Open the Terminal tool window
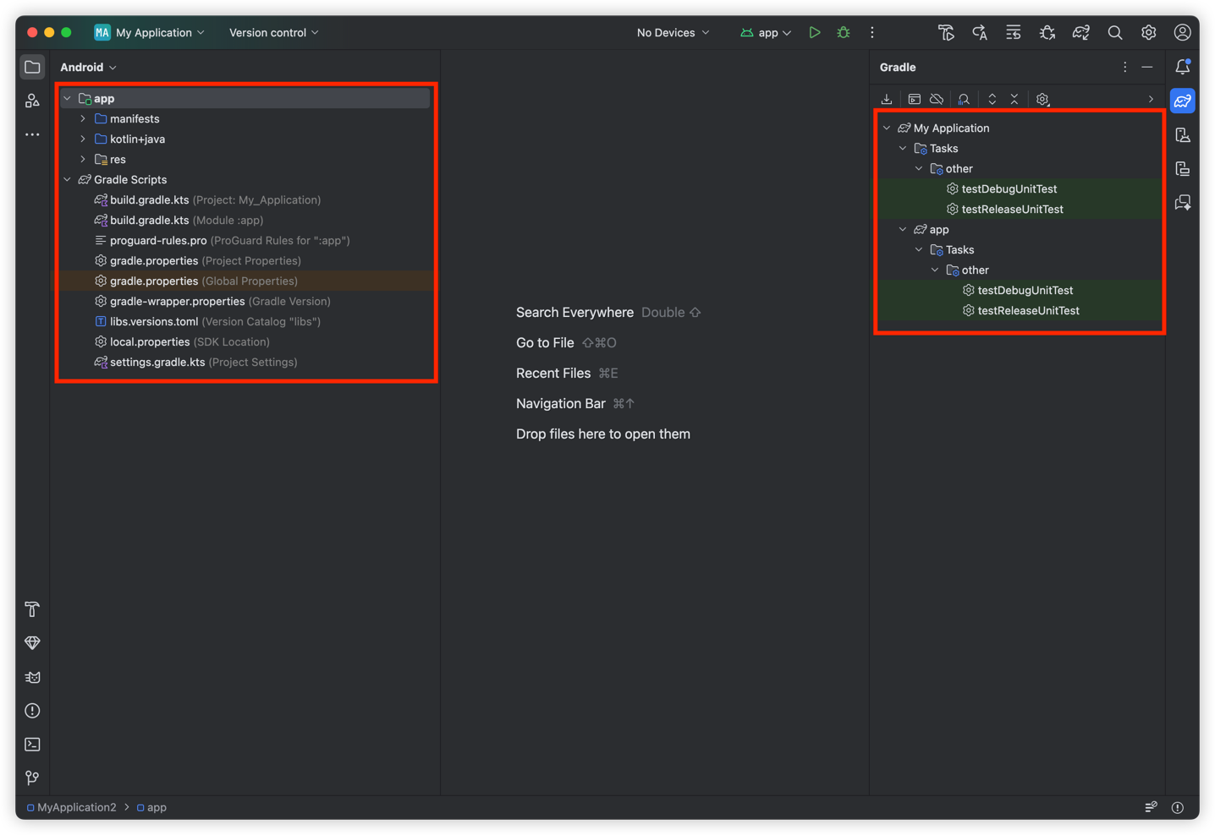Screen dimensions: 1215x835 point(32,745)
